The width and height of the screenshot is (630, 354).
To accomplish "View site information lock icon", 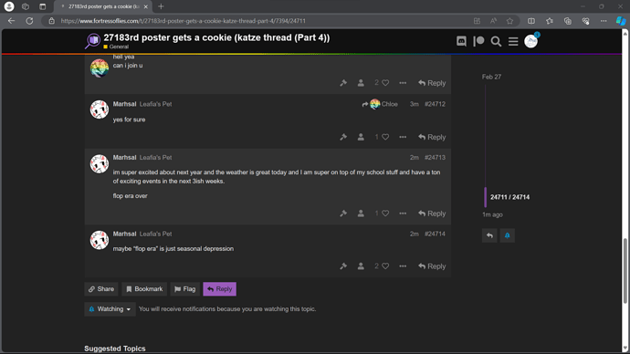I will pyautogui.click(x=51, y=21).
